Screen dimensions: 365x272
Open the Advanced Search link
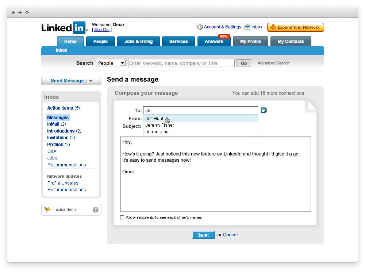click(x=273, y=63)
